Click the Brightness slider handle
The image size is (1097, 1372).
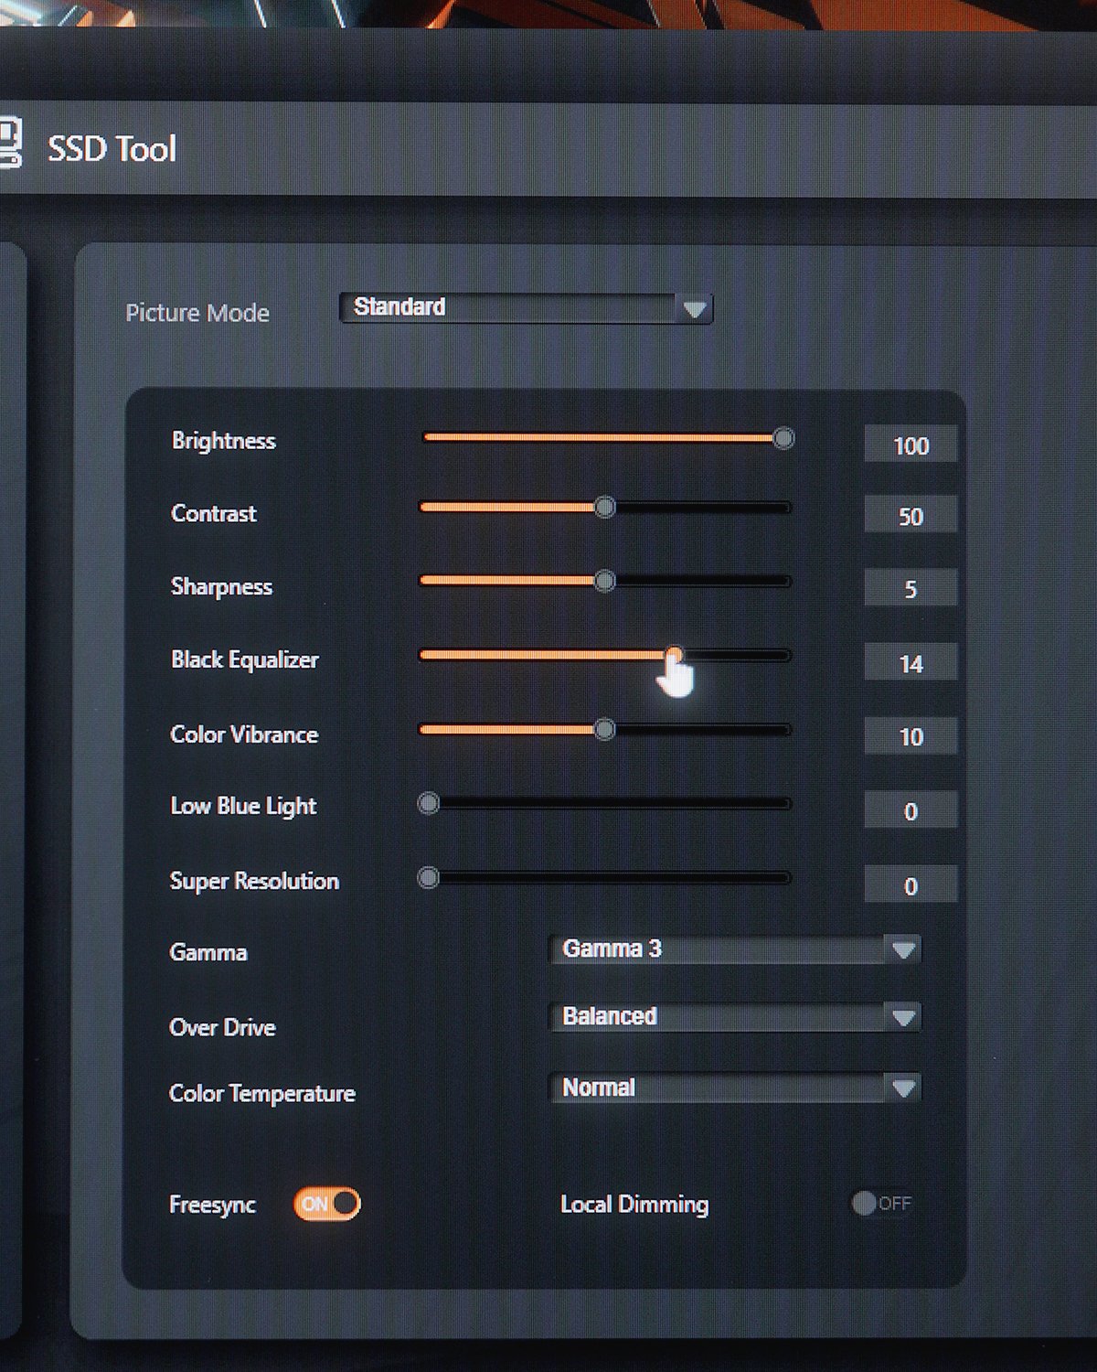point(783,438)
